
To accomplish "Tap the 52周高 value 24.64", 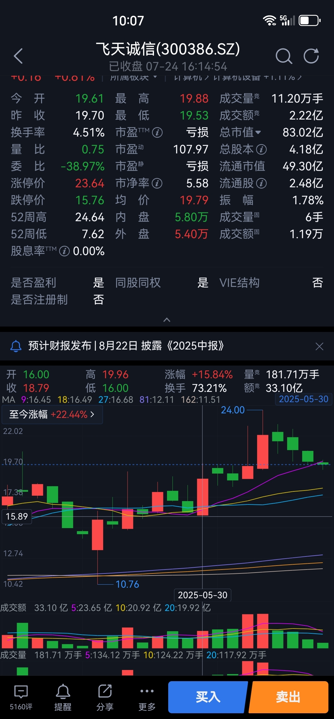I will coord(90,217).
